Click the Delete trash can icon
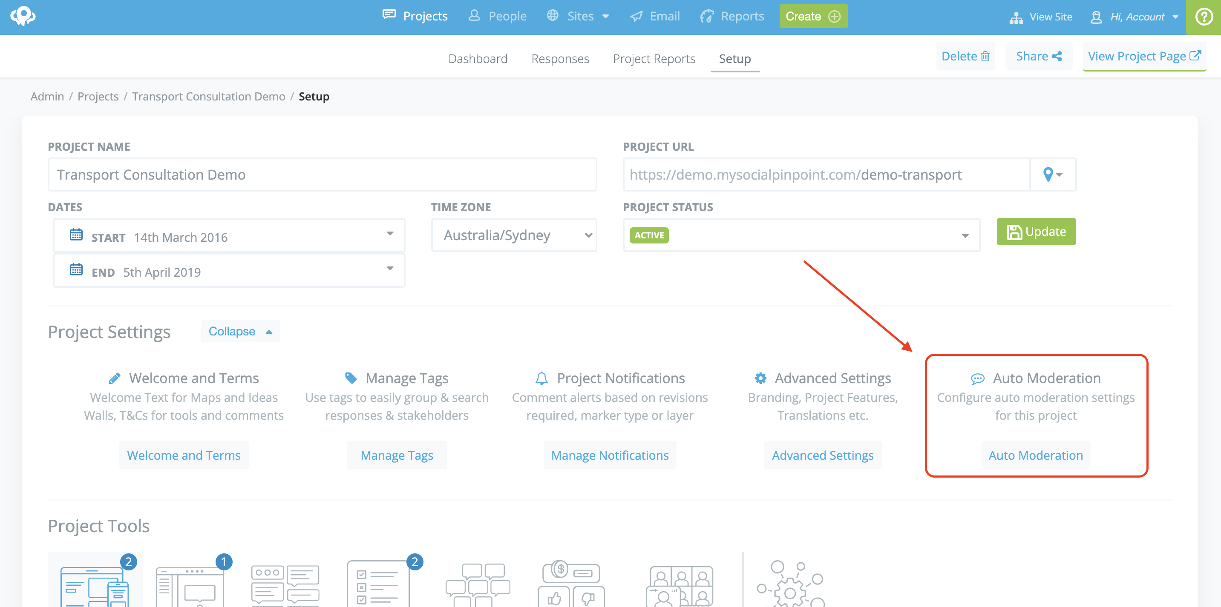 (985, 56)
